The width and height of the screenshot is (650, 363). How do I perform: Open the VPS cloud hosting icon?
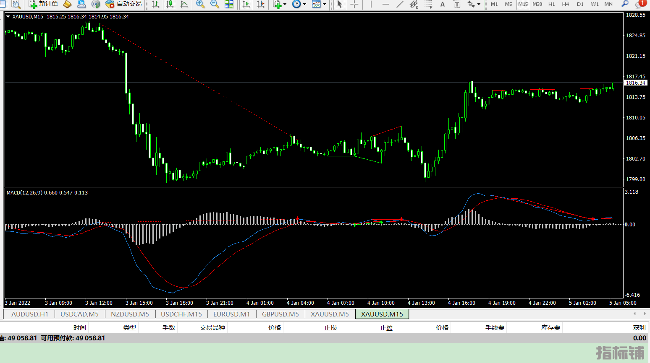click(x=81, y=4)
